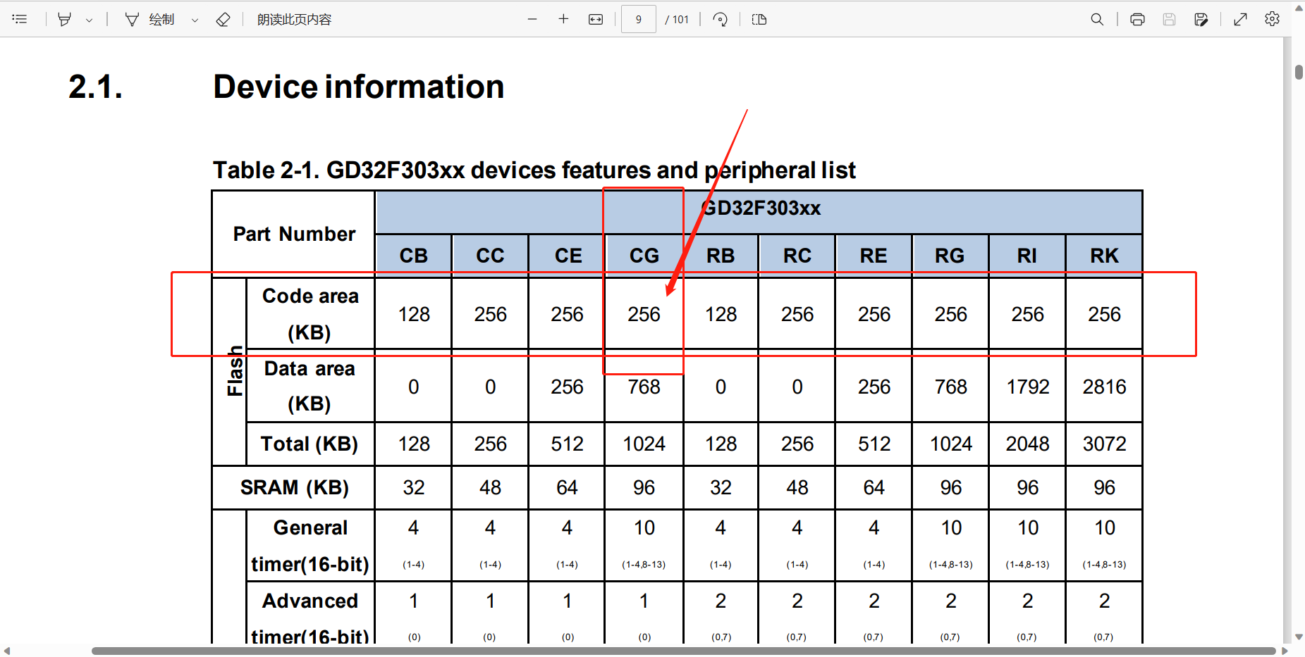Select the highlighter tool
Screen dimensions: 1305x657
[64, 19]
